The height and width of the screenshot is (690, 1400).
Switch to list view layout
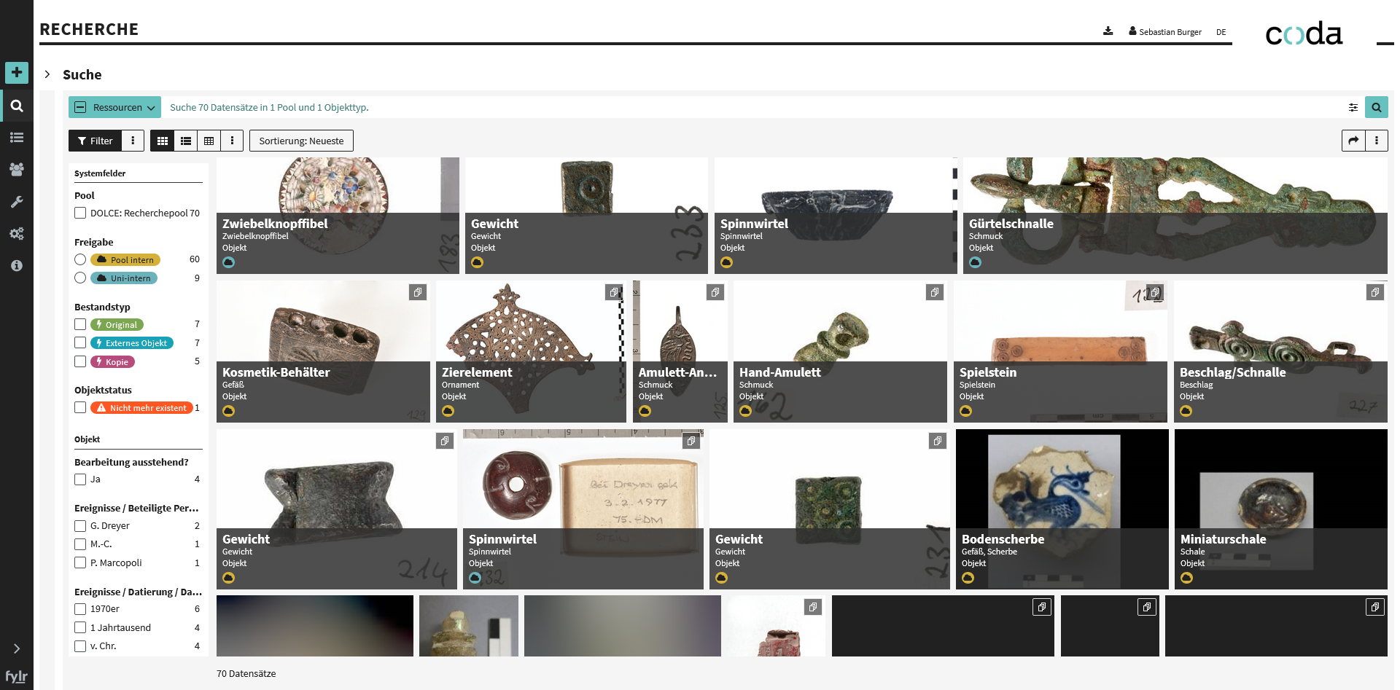point(186,141)
